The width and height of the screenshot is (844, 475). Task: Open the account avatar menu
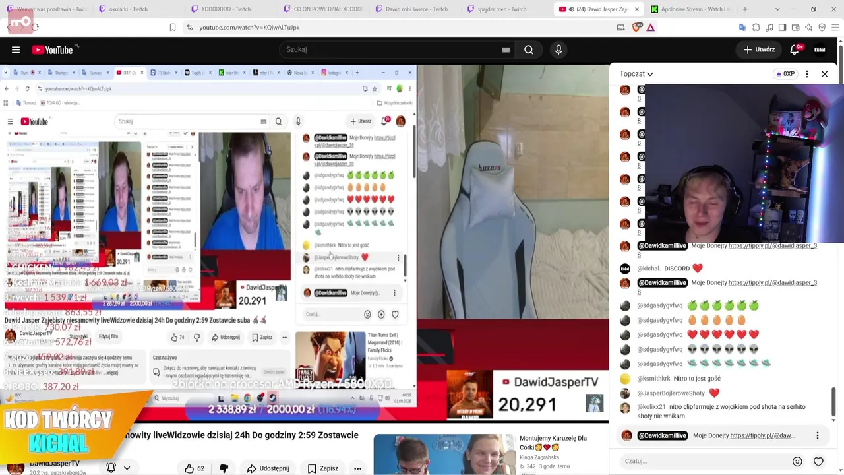tap(820, 49)
